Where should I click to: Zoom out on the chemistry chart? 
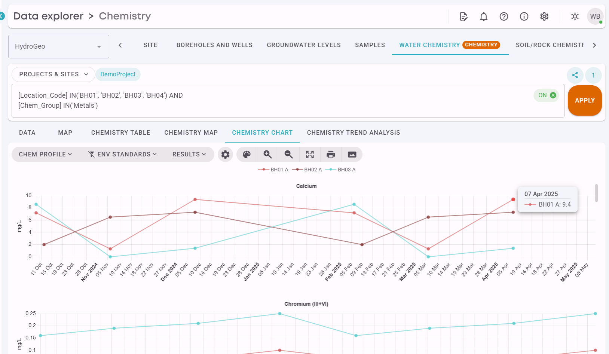click(288, 155)
